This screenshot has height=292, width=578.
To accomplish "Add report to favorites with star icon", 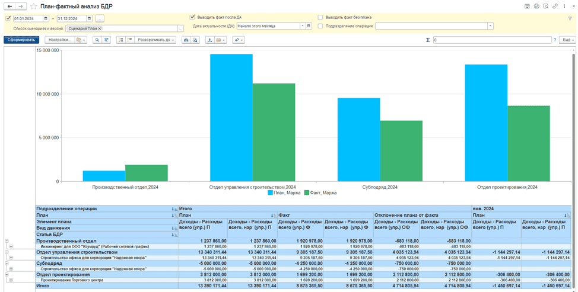I will click(x=34, y=6).
